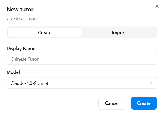Click the blue Create button

click(144, 103)
